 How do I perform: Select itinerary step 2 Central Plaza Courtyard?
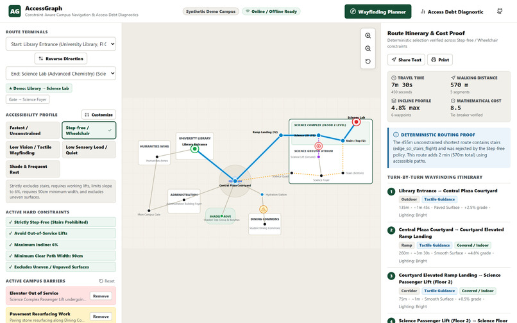[x=449, y=245]
